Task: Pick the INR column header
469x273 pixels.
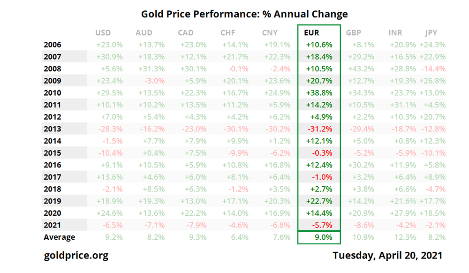Action: coord(395,33)
